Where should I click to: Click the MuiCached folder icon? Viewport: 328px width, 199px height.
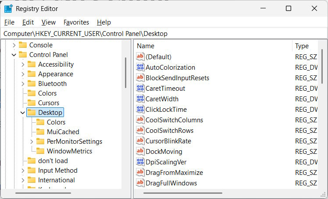click(x=40, y=131)
